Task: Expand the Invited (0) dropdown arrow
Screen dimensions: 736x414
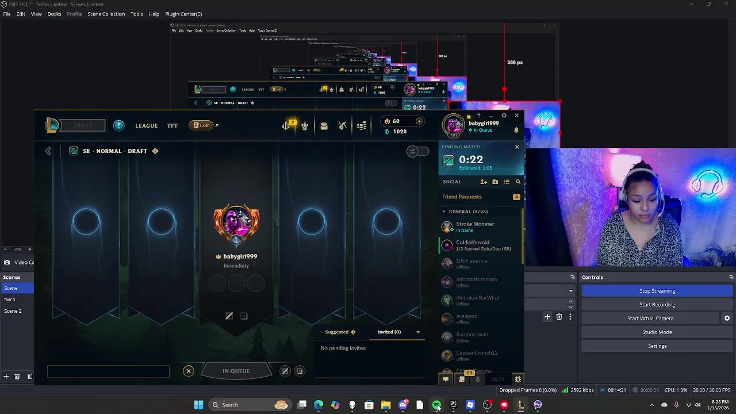Action: pyautogui.click(x=418, y=332)
